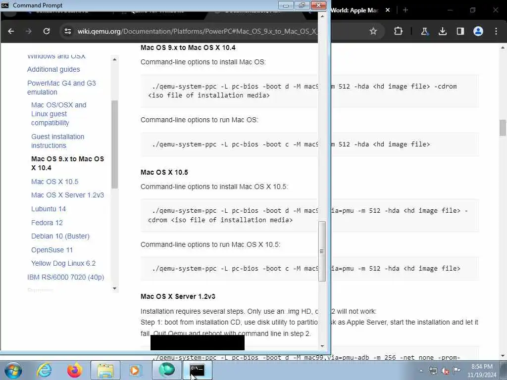This screenshot has width=507, height=380.
Task: Click the Command Prompt scrollbar down arrow
Action: [322, 346]
